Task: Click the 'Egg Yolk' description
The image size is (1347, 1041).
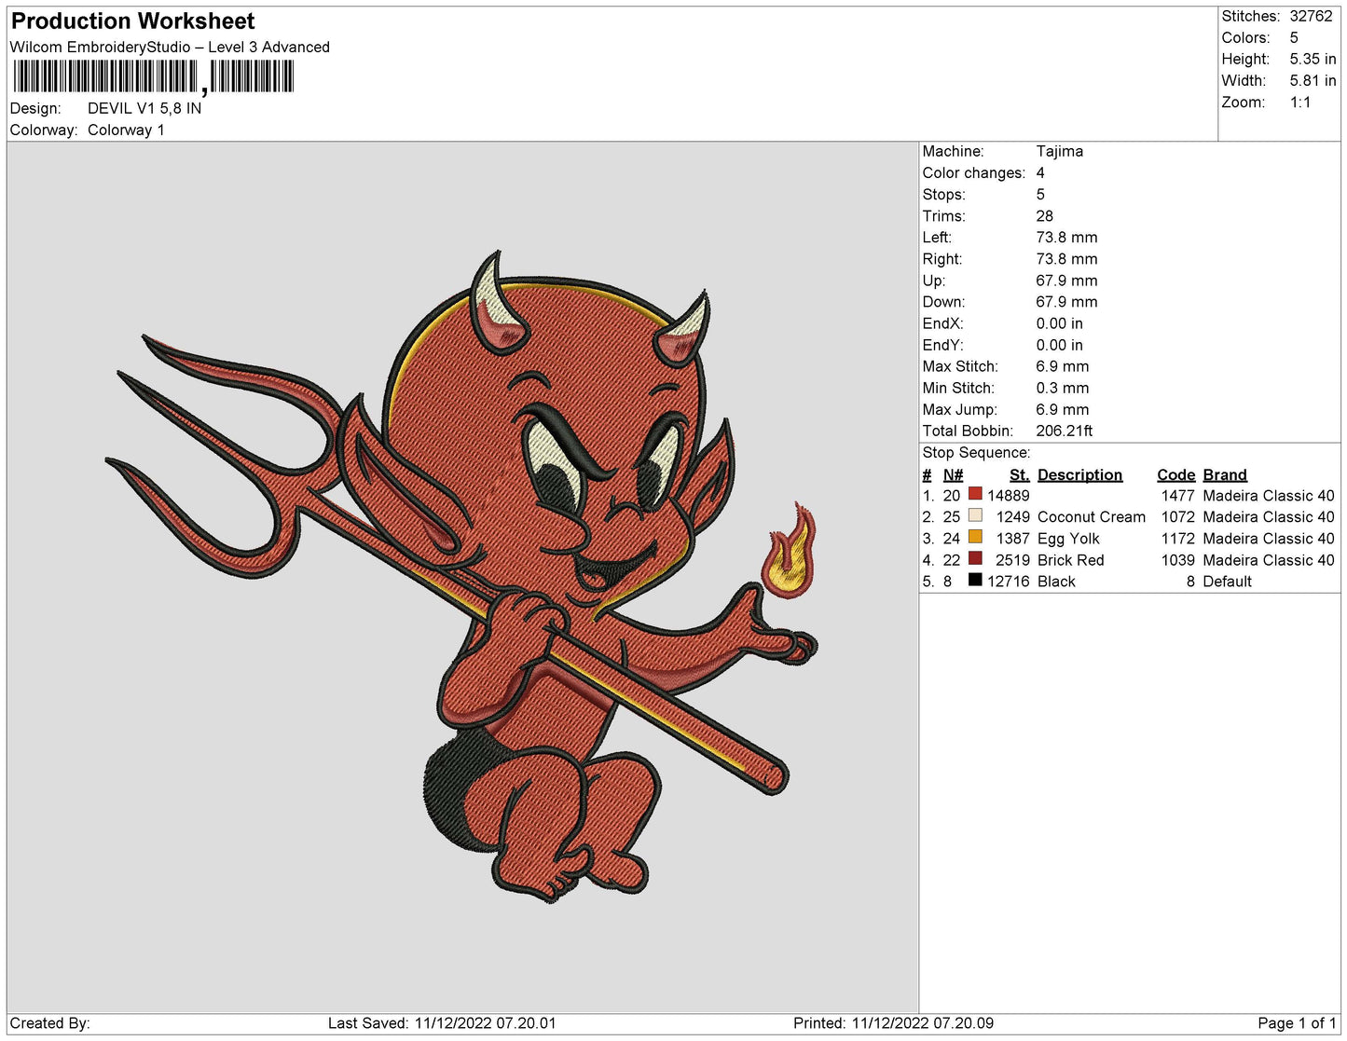Action: pyautogui.click(x=1067, y=539)
